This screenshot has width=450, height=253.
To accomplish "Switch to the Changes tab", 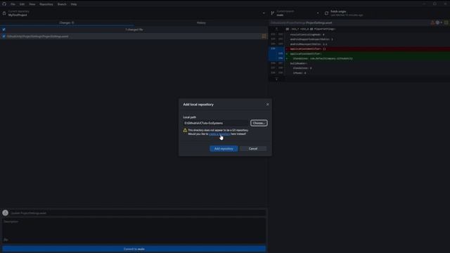I will click(67, 22).
